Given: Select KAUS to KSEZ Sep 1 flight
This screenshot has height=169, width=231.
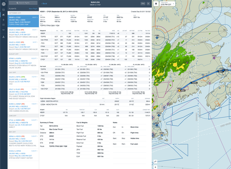Looking at the screenshot, I should pyautogui.click(x=23, y=46).
